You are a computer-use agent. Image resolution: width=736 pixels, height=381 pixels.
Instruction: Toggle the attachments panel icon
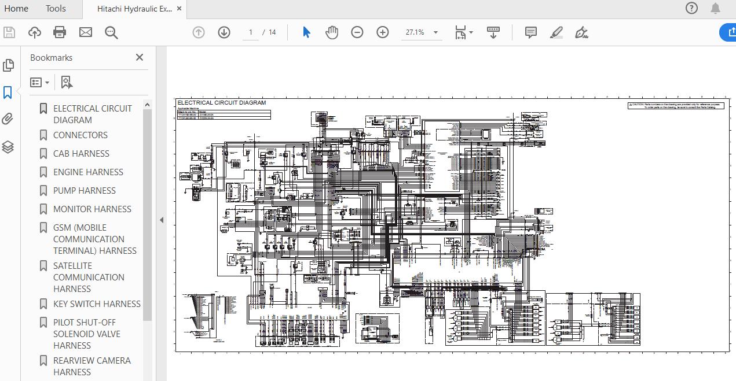click(x=8, y=119)
